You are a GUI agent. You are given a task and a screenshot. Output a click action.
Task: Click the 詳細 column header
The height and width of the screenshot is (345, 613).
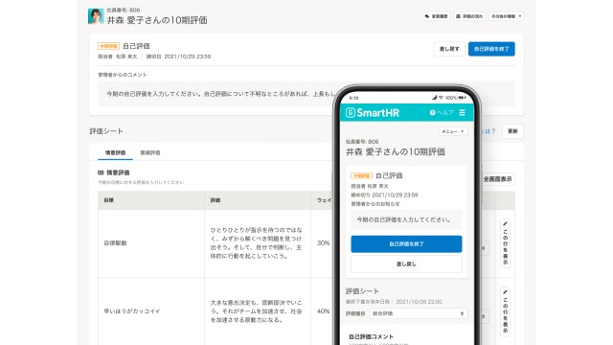click(258, 200)
